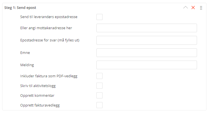This screenshot has height=114, width=209.
Task: Toggle Skriv til aktivitetslogg checkbox
Action: pos(99,86)
